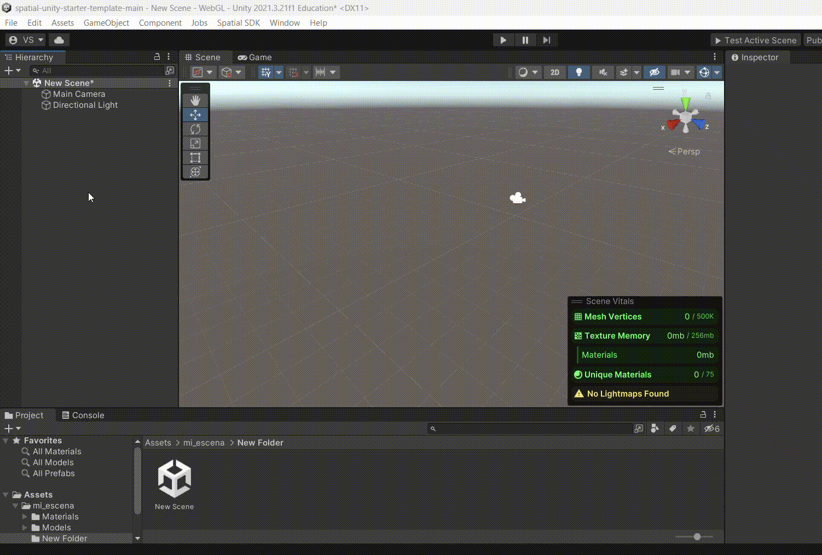Screen dimensions: 822x555
Task: Toggle scene lighting bulb
Action: tap(578, 72)
